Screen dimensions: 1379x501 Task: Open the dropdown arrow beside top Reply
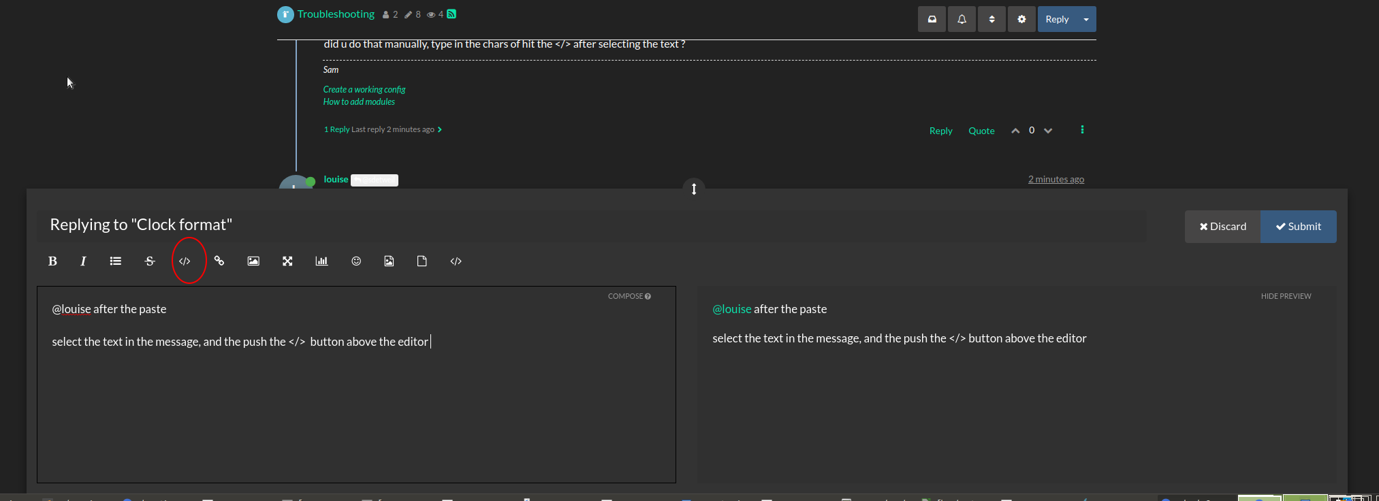pyautogui.click(x=1086, y=20)
